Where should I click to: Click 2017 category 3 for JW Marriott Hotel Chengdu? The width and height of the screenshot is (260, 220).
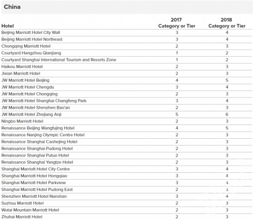tap(177, 87)
